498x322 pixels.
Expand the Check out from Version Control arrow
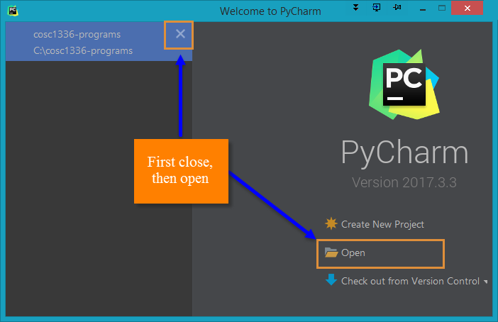click(486, 282)
